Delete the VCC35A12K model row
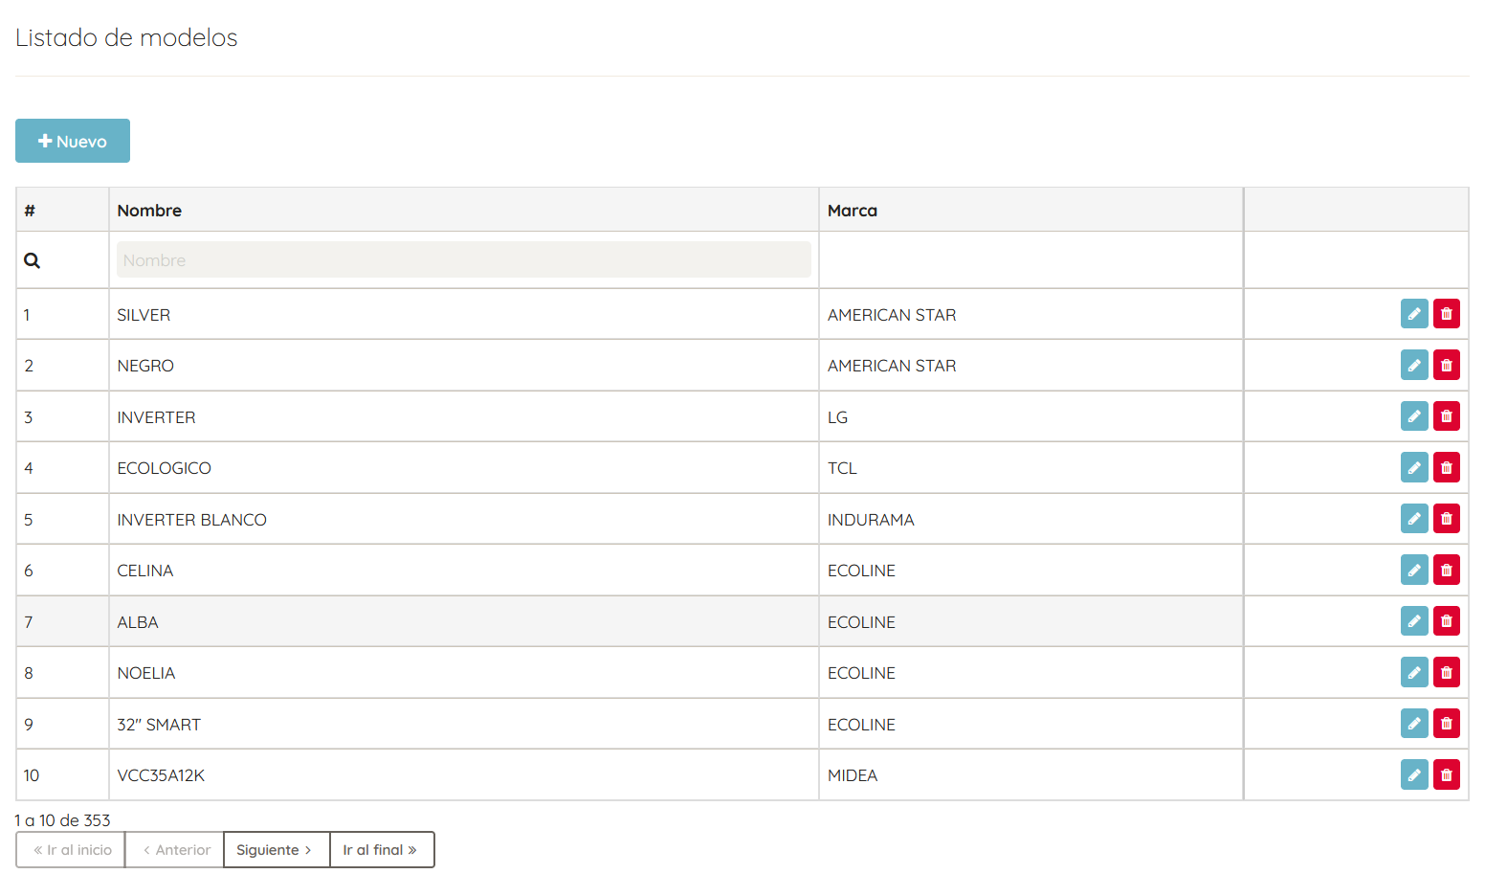1485x874 pixels. coord(1447,774)
